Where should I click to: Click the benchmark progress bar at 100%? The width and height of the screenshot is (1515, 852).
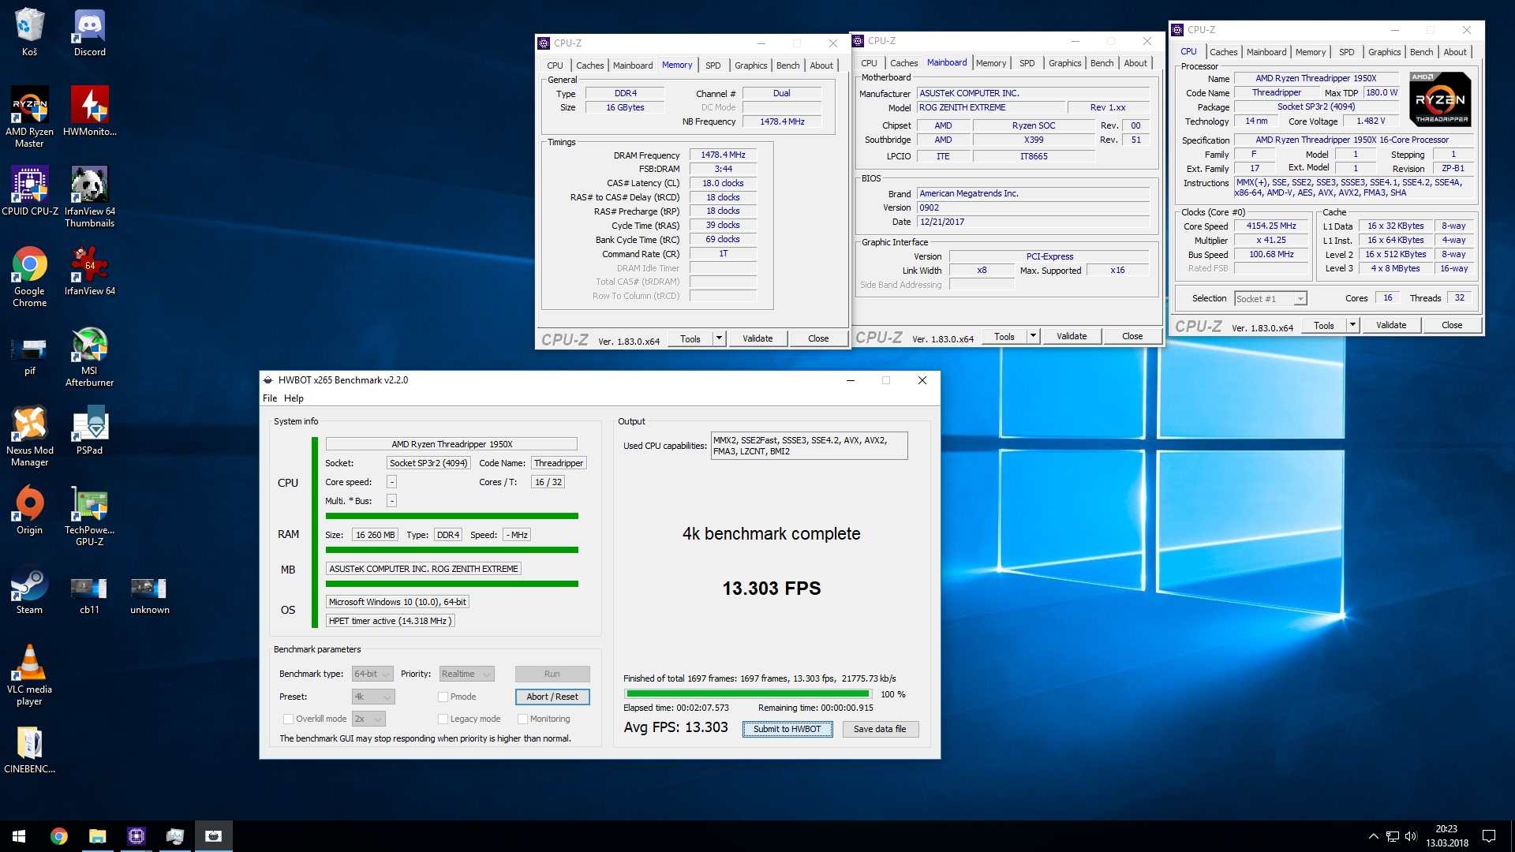pyautogui.click(x=747, y=694)
